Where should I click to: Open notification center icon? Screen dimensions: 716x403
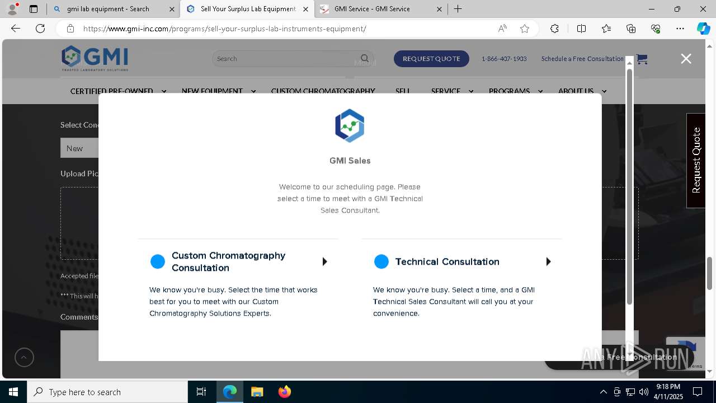click(x=698, y=392)
